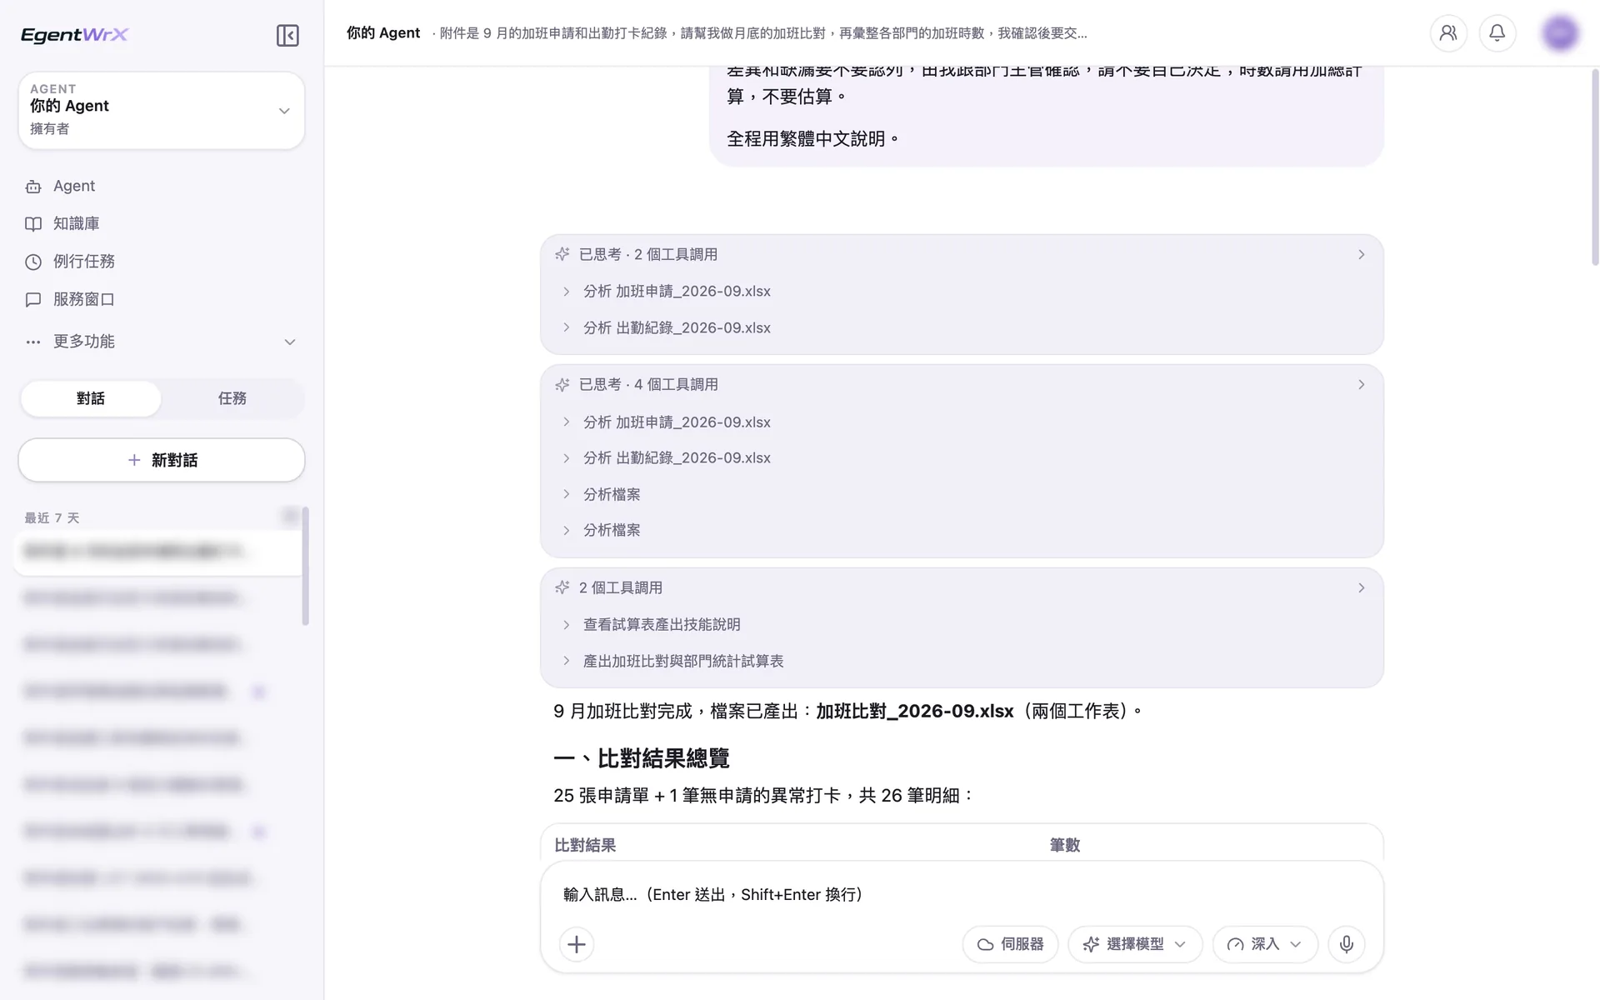The image size is (1600, 1000).
Task: Open the purple user avatar menu
Action: coord(1560,33)
